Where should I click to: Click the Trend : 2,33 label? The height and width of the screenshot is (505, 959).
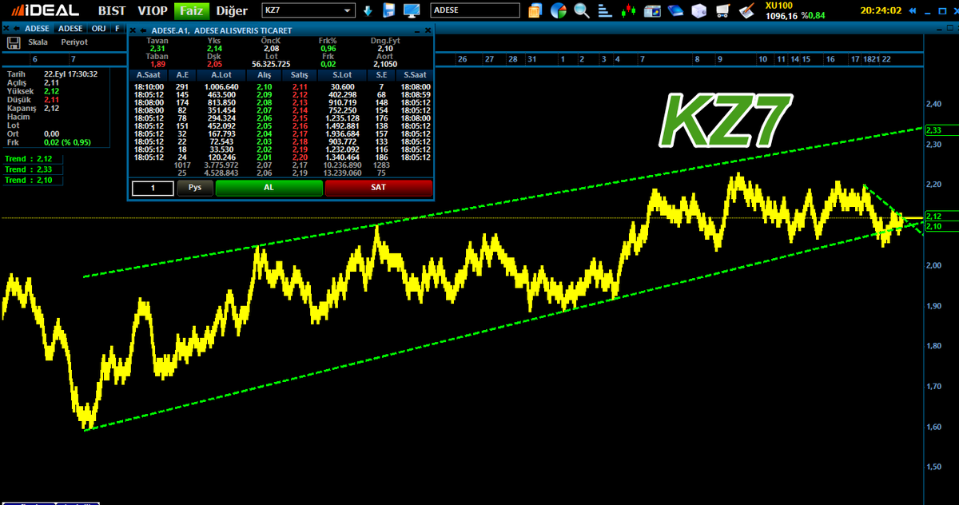pos(29,169)
